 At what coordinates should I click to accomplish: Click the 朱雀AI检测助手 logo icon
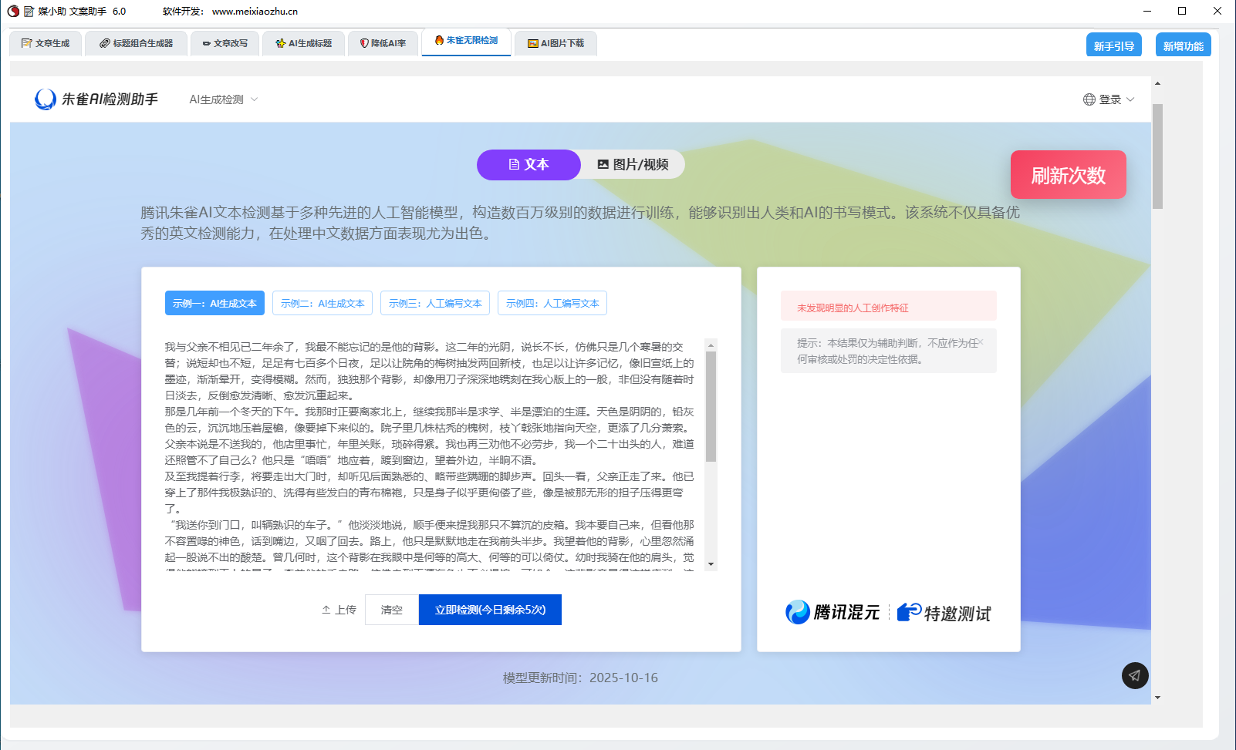tap(46, 99)
